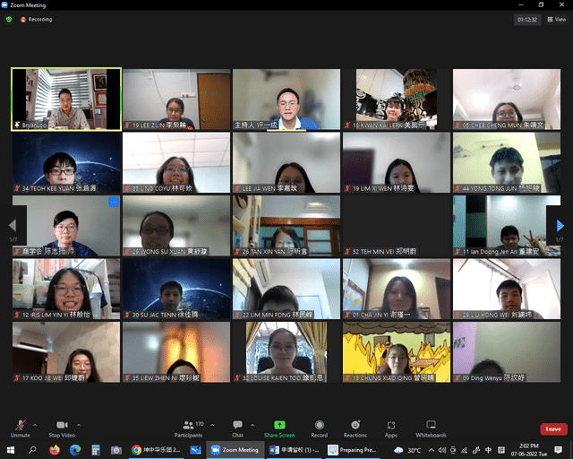Switch to Preparing Pre... taskbar item
Screen dimensions: 573x459
pyautogui.click(x=352, y=450)
